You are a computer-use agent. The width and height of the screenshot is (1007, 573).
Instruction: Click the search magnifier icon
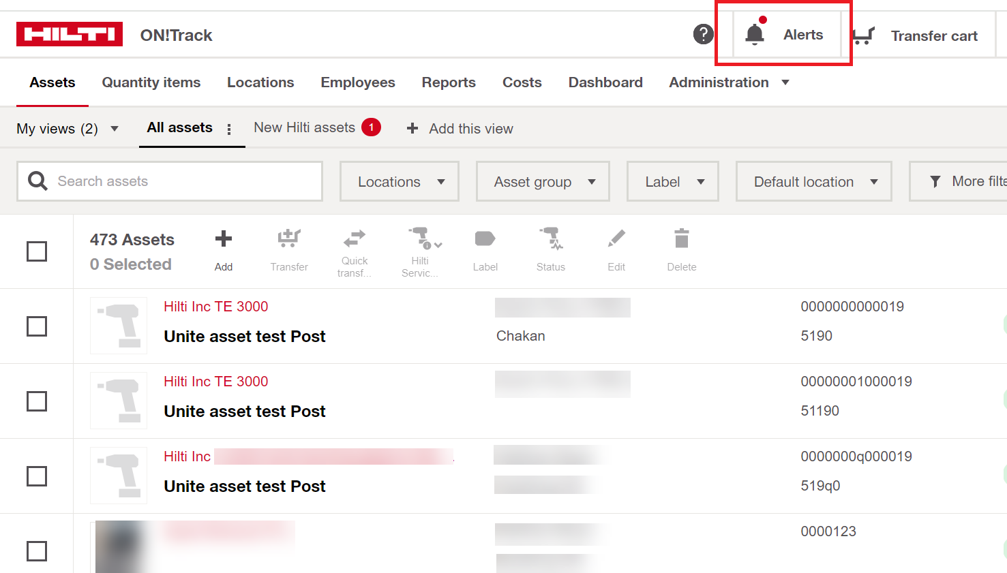tap(37, 181)
